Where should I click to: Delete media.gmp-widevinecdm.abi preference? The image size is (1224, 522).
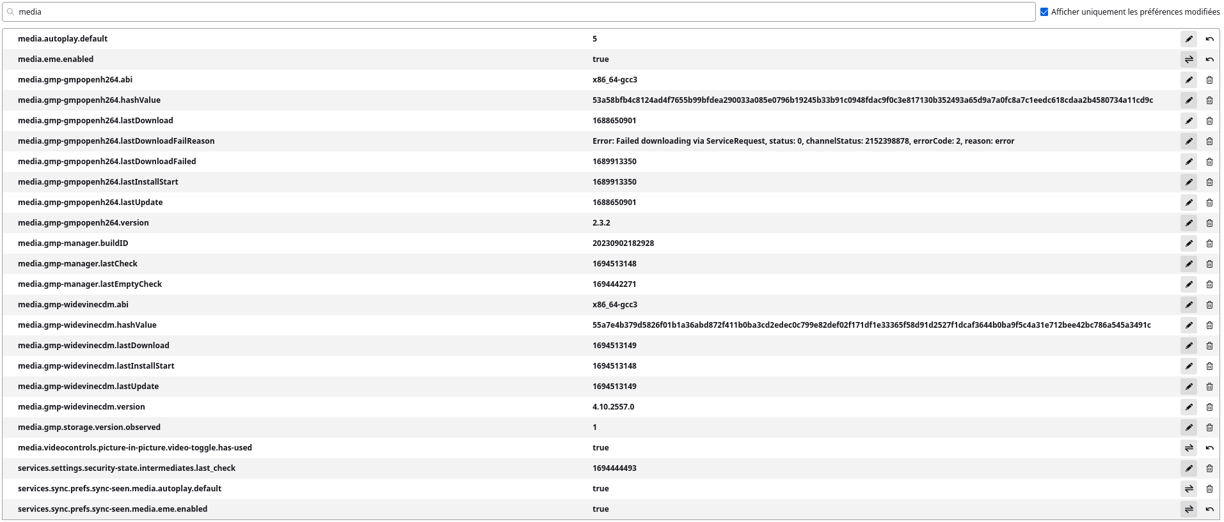[1209, 305]
